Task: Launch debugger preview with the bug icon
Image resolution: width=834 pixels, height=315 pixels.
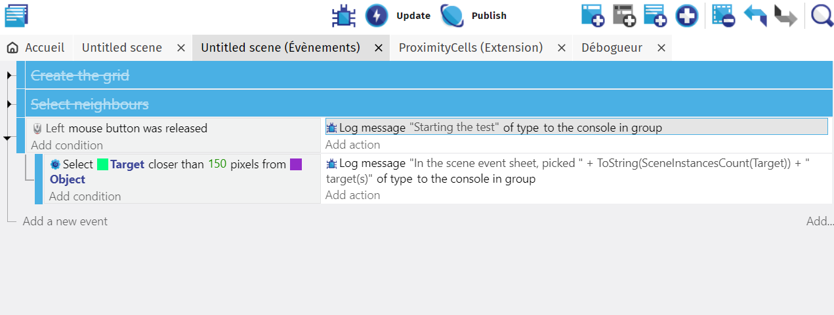Action: point(343,15)
